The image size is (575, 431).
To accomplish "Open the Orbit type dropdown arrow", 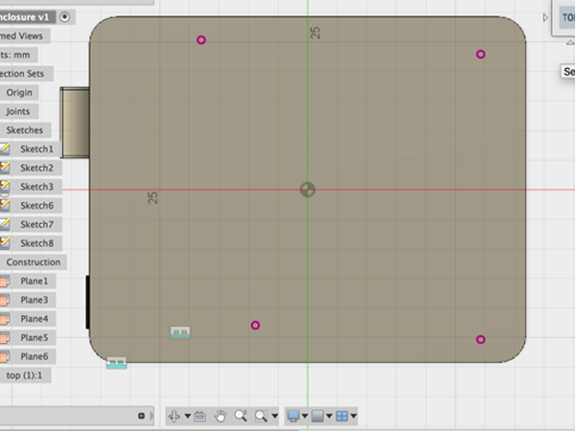I will [188, 416].
